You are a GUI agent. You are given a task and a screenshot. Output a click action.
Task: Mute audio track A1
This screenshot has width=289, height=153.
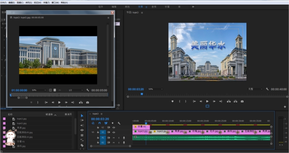click(x=114, y=138)
